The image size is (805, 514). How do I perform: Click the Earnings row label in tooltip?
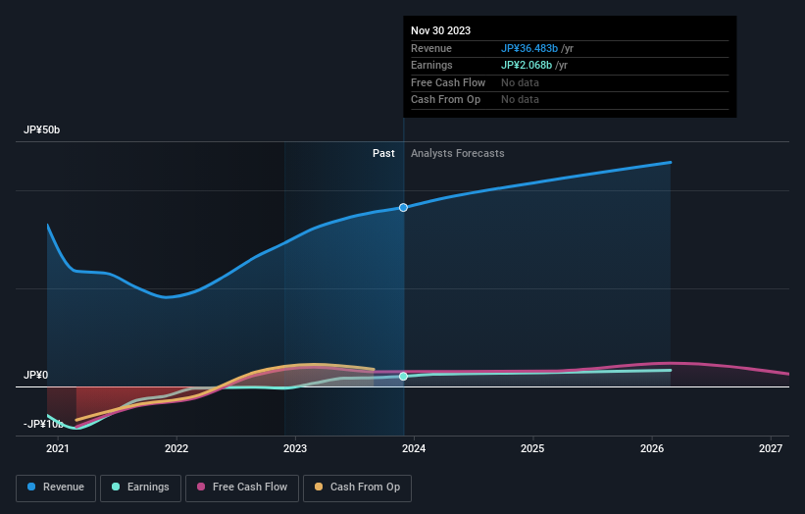(431, 65)
